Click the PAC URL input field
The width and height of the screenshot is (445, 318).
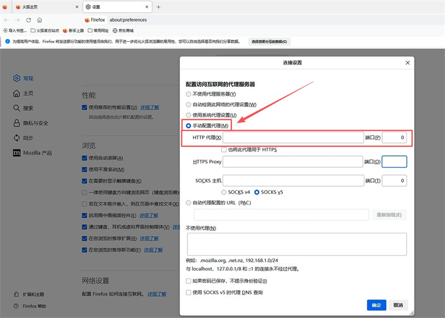tap(281, 215)
